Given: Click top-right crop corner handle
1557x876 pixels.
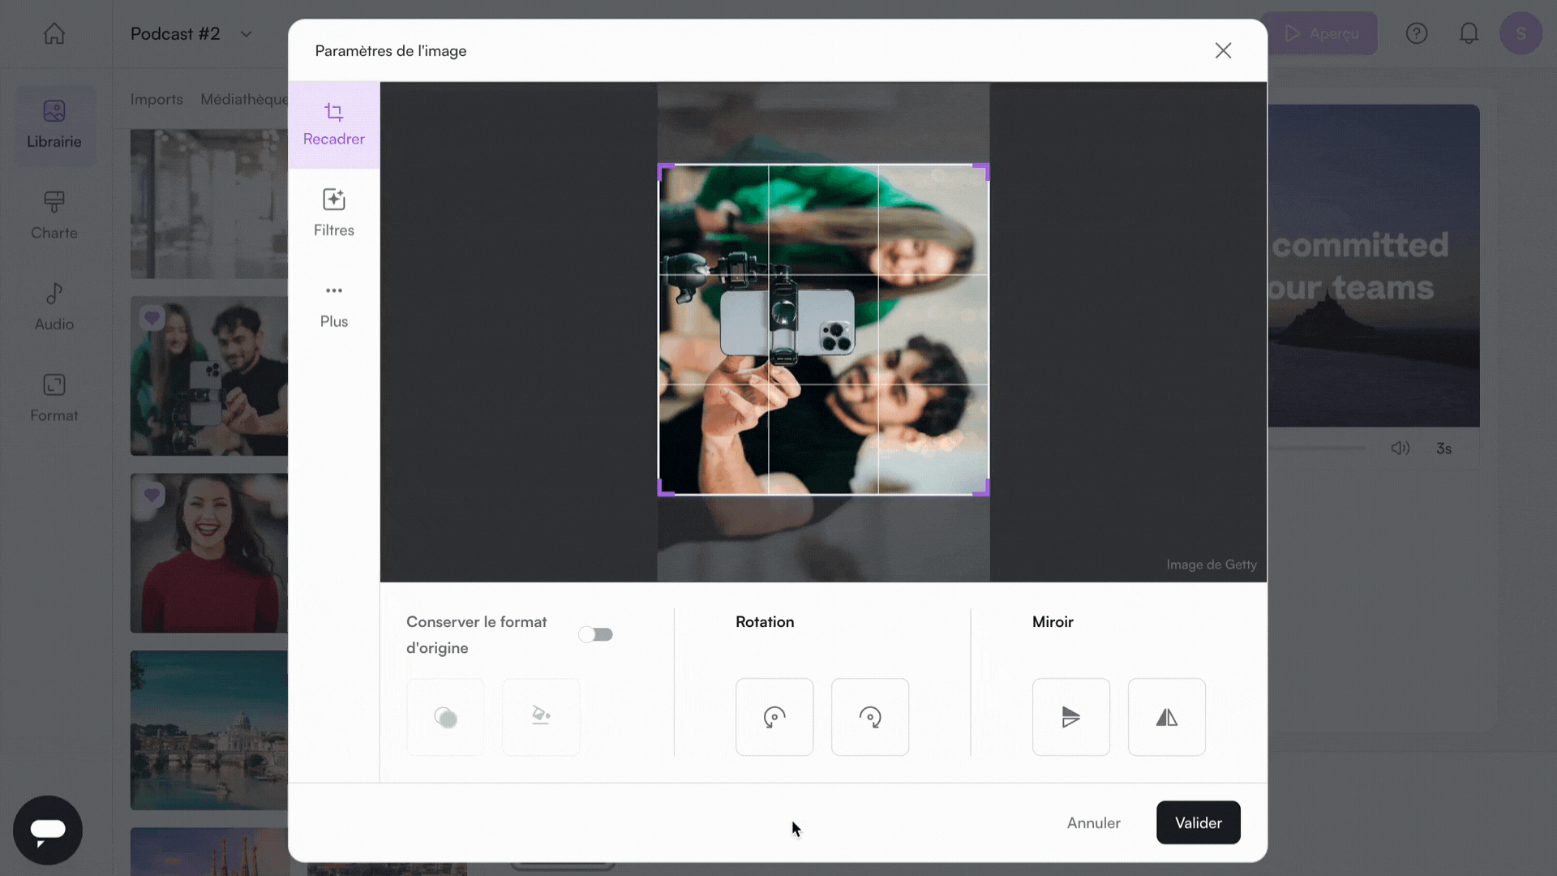Looking at the screenshot, I should [981, 171].
